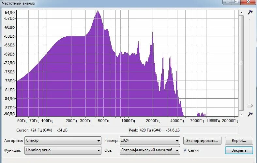
Task: Open the Ось dropdown showing Логарифмический масштаб
Action: tap(150, 150)
